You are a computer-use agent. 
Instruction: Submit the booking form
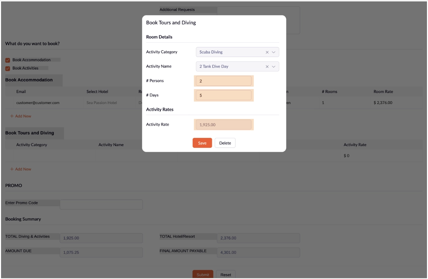coord(202,274)
